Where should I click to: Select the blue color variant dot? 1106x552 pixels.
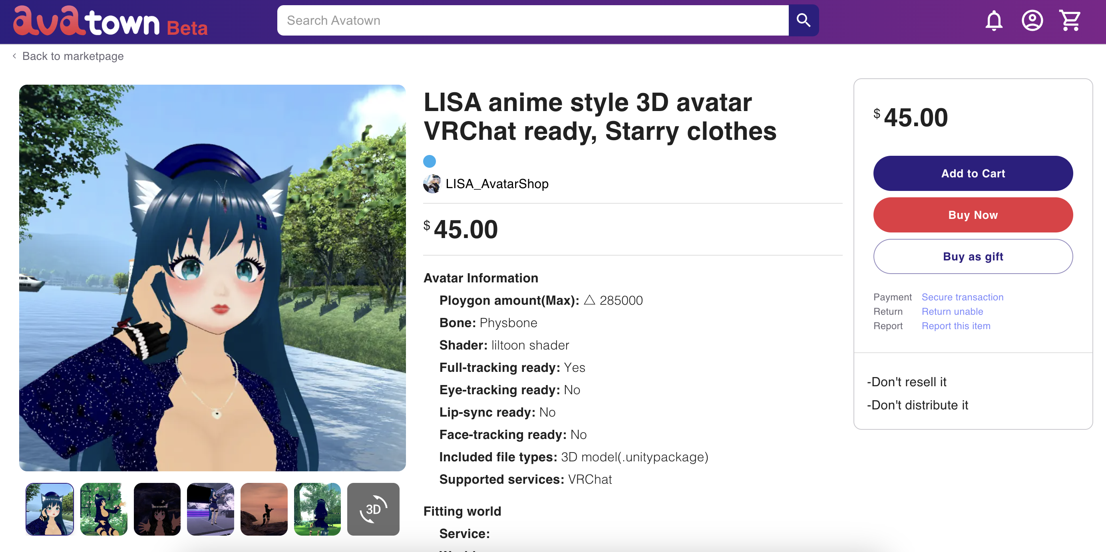pos(430,161)
